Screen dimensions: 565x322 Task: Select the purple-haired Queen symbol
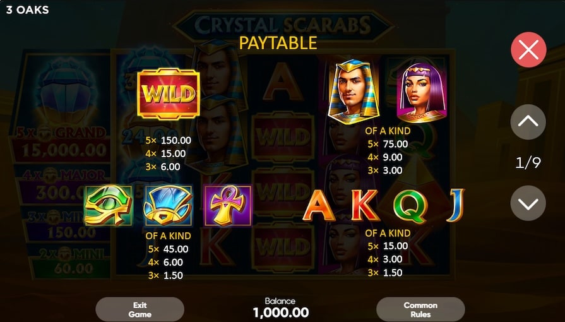coord(421,93)
